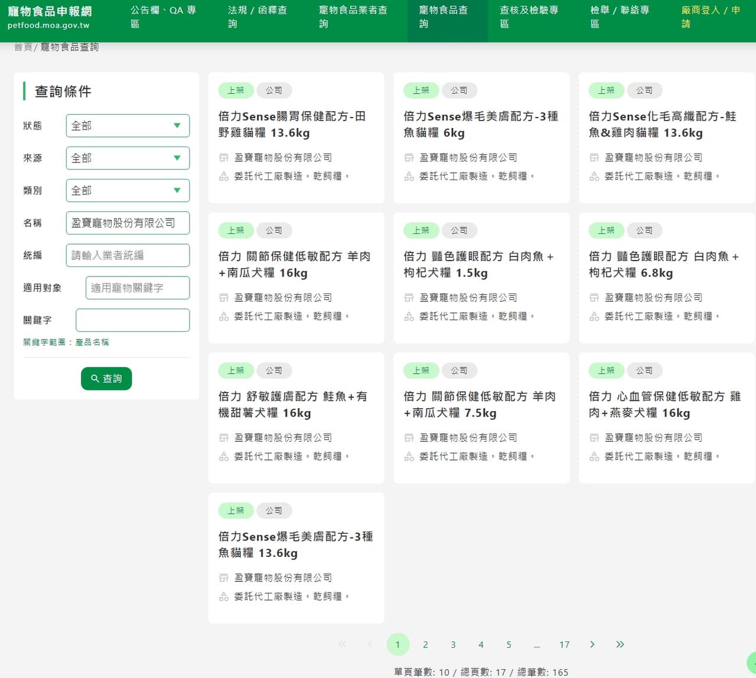
Task: Click factory icon on 舒敏護膚配方 card
Action: 224,456
